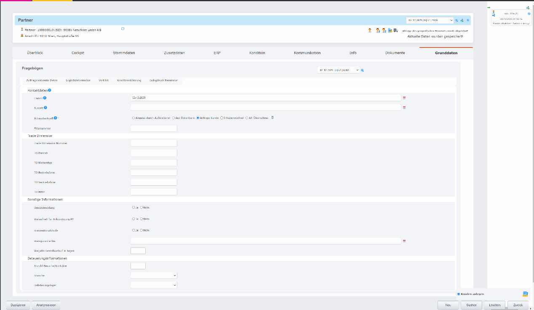The image size is (534, 310).
Task: Open the Logistikinformation sub-tab
Action: (78, 80)
